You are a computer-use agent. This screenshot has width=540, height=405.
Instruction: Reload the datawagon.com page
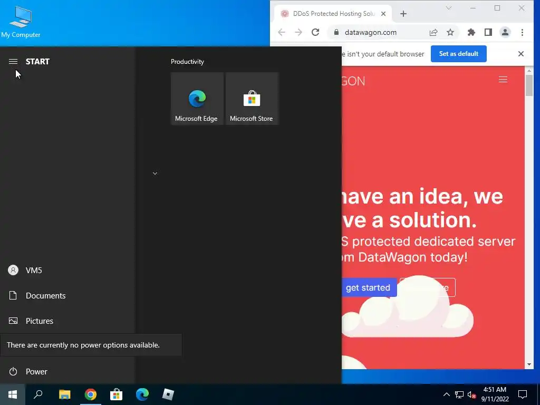point(315,32)
